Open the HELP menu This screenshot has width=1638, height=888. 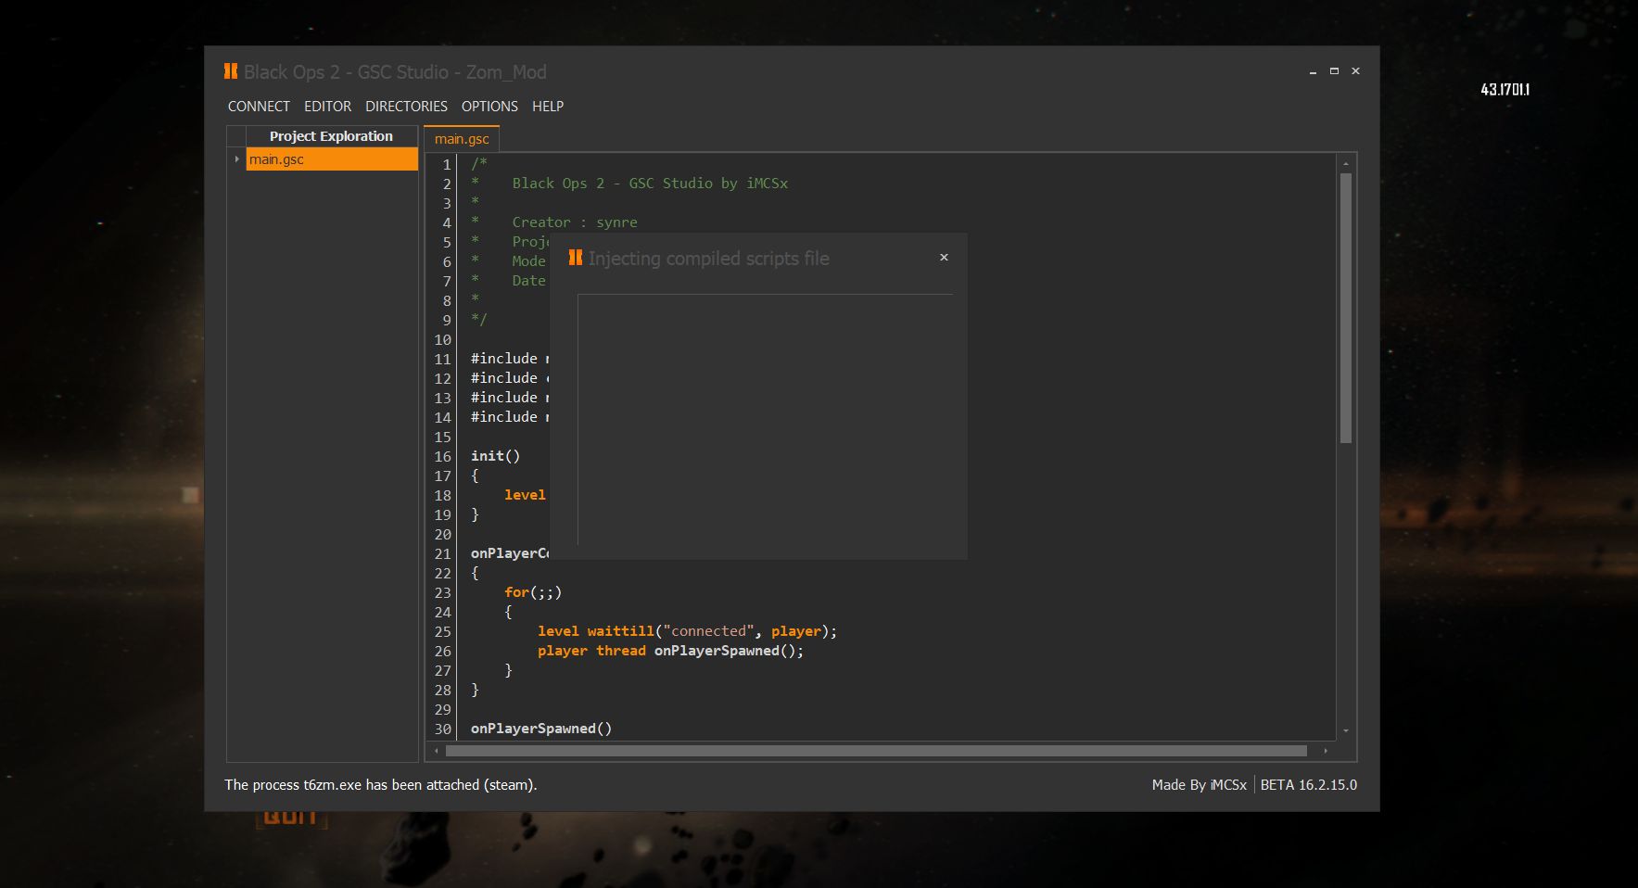[x=548, y=107]
